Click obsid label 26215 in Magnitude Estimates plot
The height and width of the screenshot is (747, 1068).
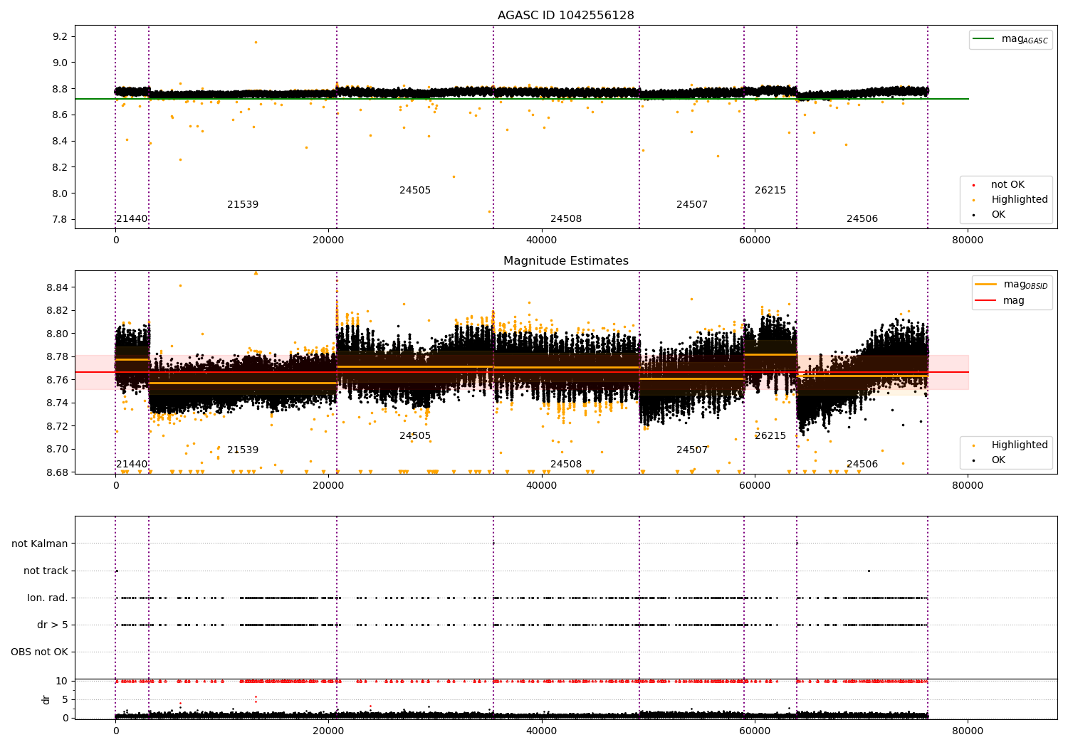[770, 436]
